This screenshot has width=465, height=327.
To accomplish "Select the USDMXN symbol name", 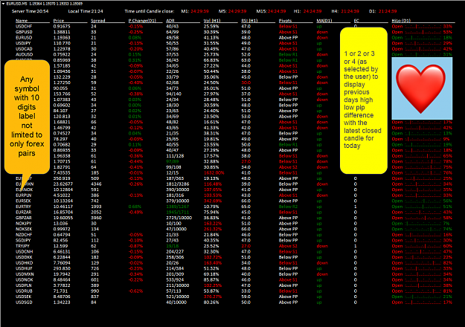I will pyautogui.click(x=25, y=274).
